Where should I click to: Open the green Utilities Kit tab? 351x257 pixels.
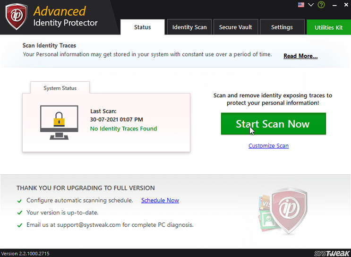click(329, 27)
